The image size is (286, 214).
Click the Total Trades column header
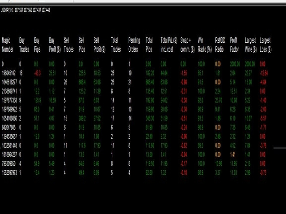pyautogui.click(x=116, y=45)
